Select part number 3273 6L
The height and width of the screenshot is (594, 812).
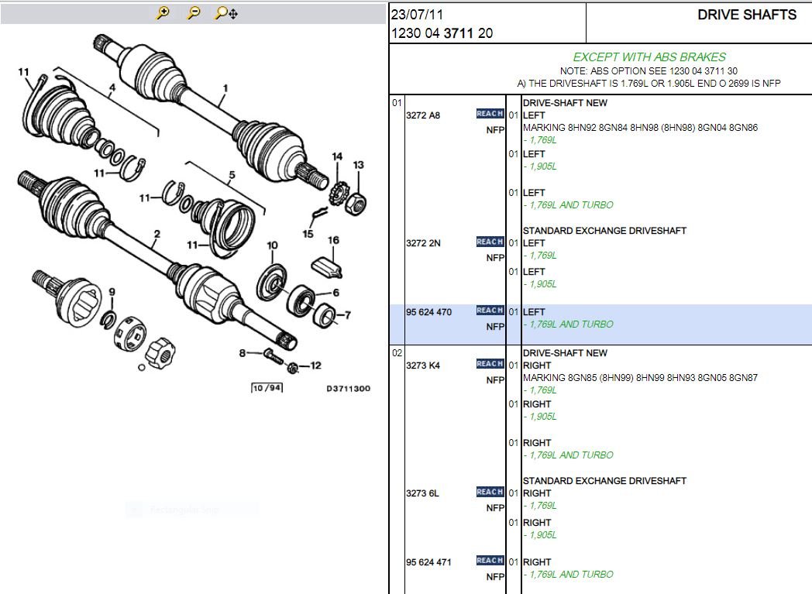click(422, 493)
